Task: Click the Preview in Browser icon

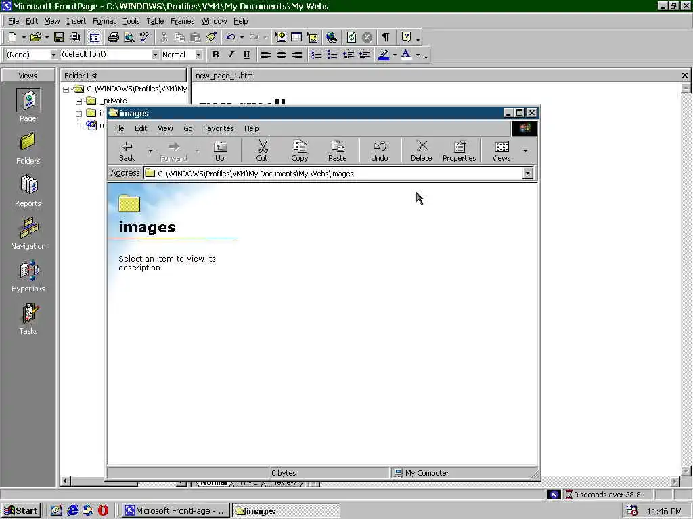Action: [129, 38]
